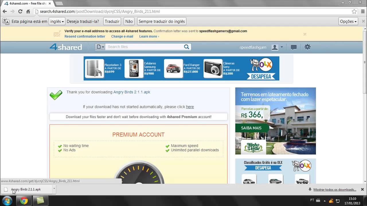
Task: Open the green notes app in taskbar
Action: pos(40,201)
